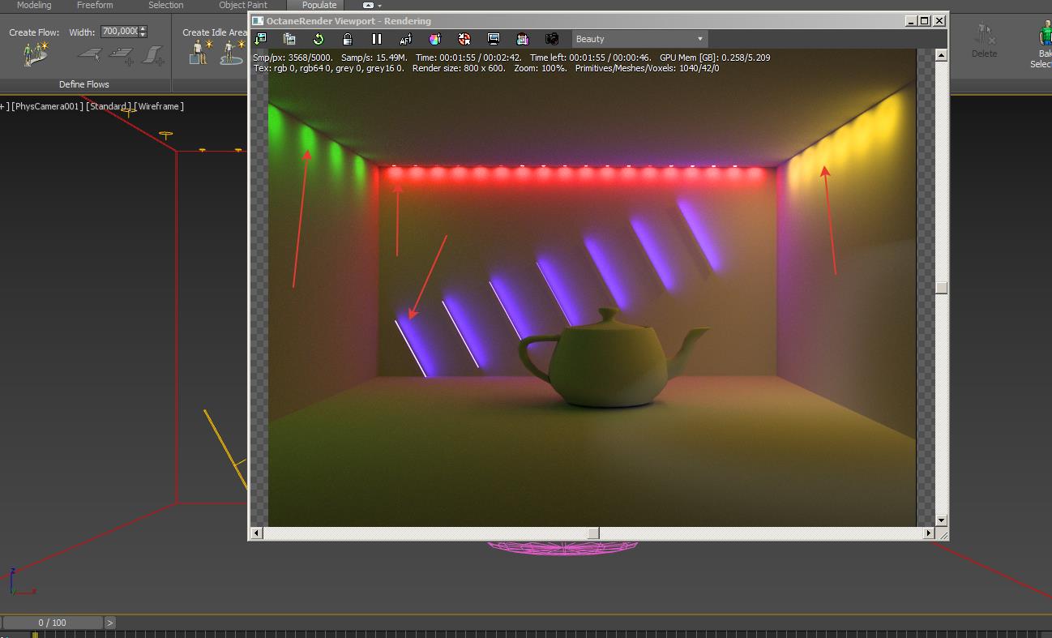Screen dimensions: 1052x638
Task: Click the Create Flow pedestrians icon
Action: click(x=35, y=54)
